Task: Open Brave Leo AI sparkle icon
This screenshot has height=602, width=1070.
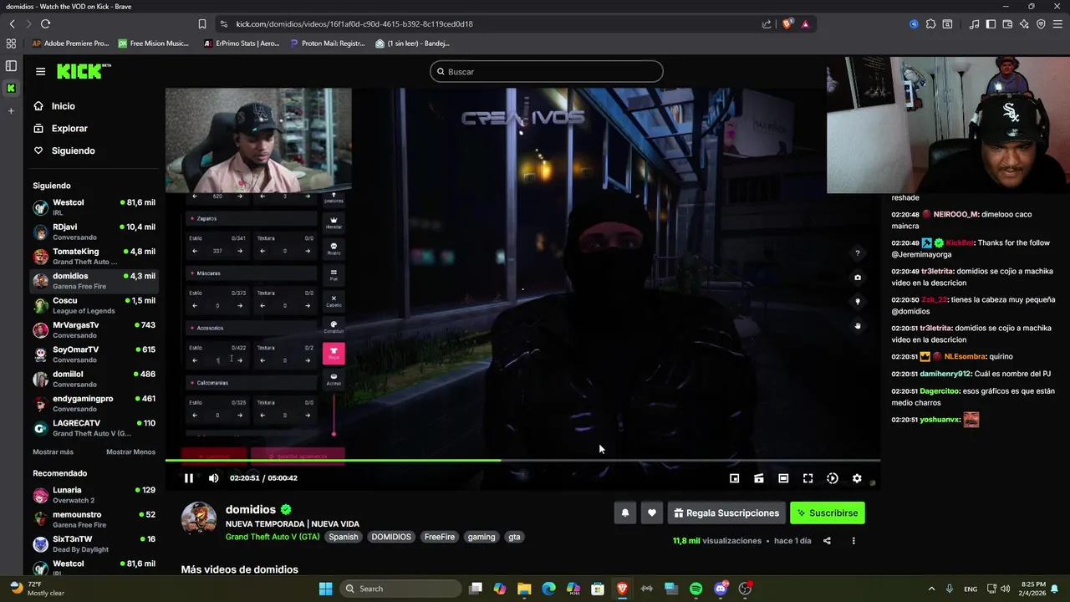Action: [x=1025, y=24]
